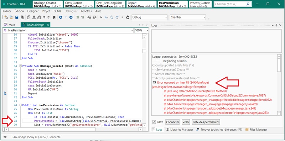Image resolution: width=285 pixels, height=141 pixels.
Task: Click the Liste des permissions button
Action: (x=206, y=122)
